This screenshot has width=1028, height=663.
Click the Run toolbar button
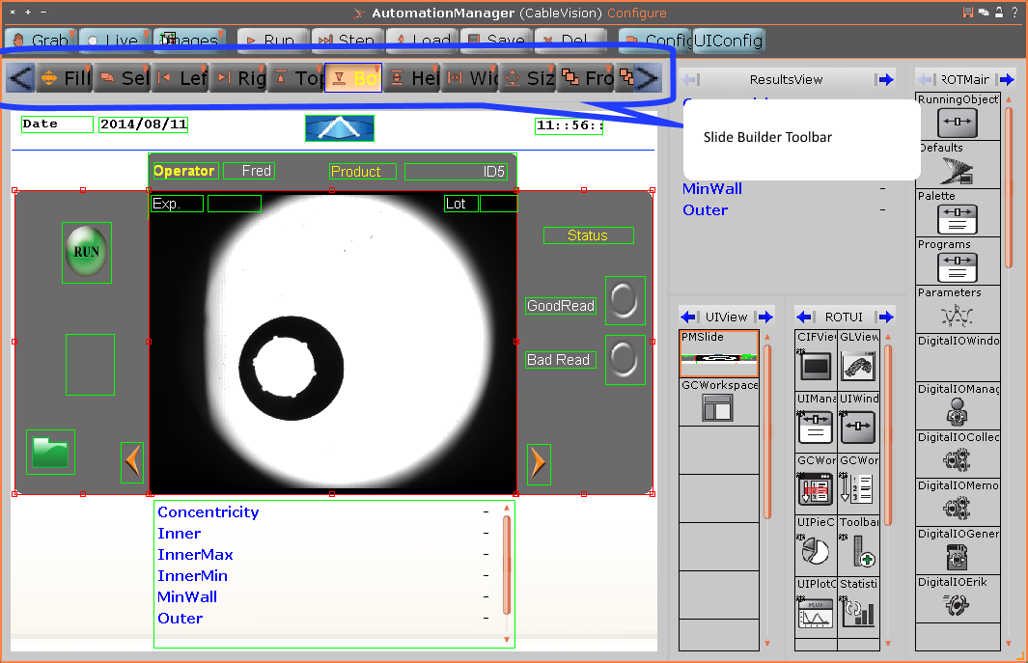pos(273,40)
